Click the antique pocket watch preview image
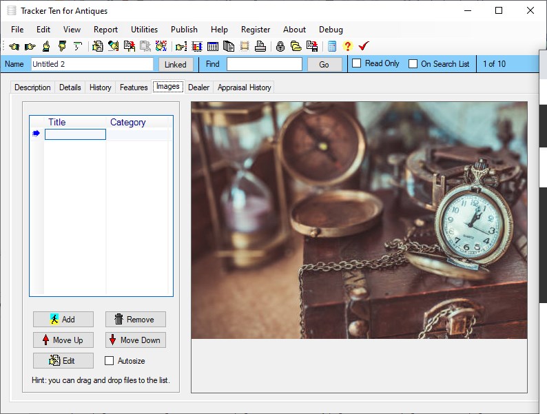Image resolution: width=547 pixels, height=414 pixels. [360, 220]
